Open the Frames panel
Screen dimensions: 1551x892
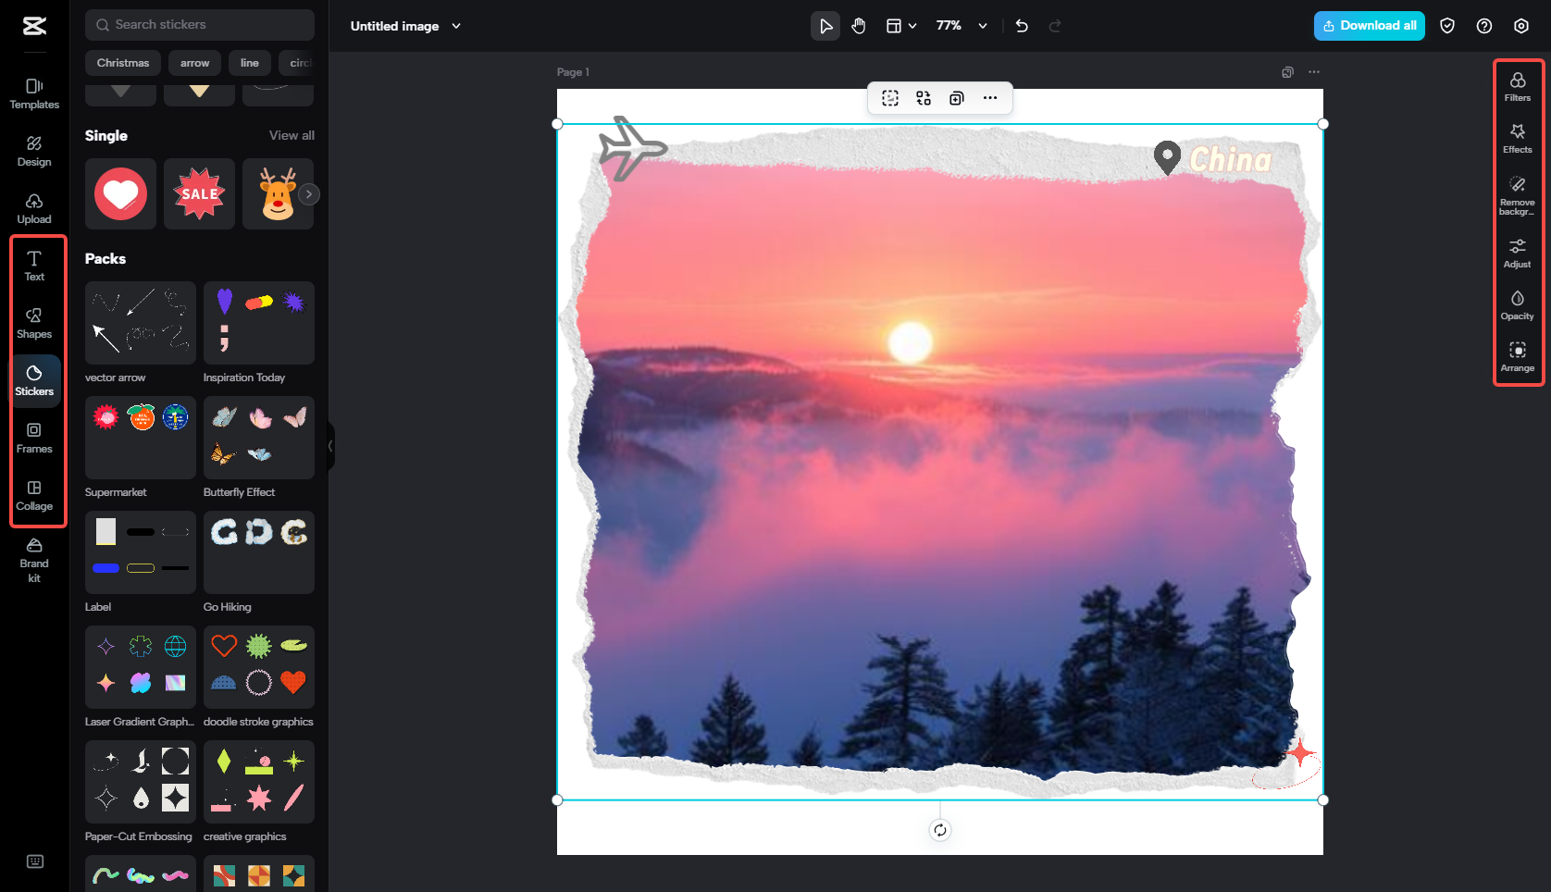[34, 438]
